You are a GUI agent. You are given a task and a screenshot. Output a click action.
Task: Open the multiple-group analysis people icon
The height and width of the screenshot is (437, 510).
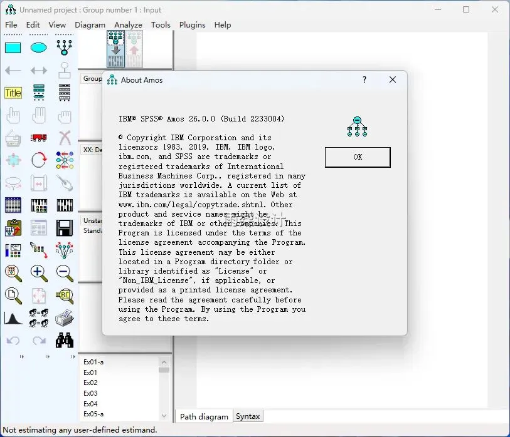(38, 318)
